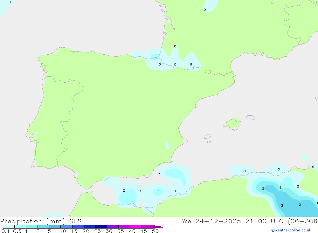This screenshot has width=318, height=233.
Task: Select the 10–15 mm legend swatch
Action: click(x=66, y=227)
